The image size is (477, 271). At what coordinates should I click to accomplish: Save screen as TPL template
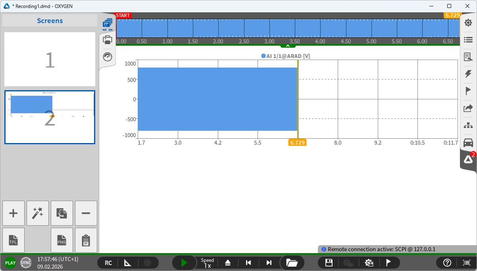pyautogui.click(x=13, y=240)
